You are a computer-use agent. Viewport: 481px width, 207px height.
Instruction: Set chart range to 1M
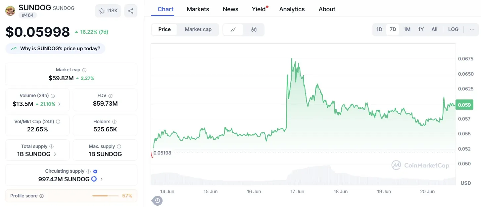tap(407, 29)
